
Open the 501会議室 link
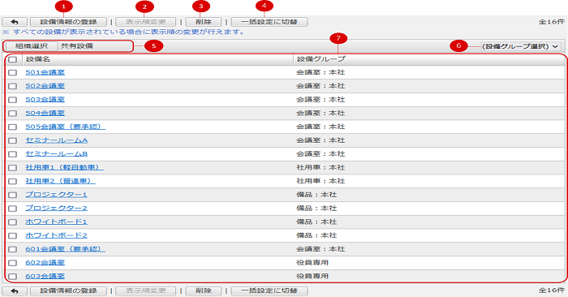pos(45,72)
